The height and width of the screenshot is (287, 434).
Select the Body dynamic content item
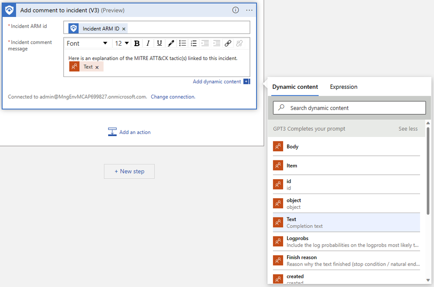(x=346, y=147)
